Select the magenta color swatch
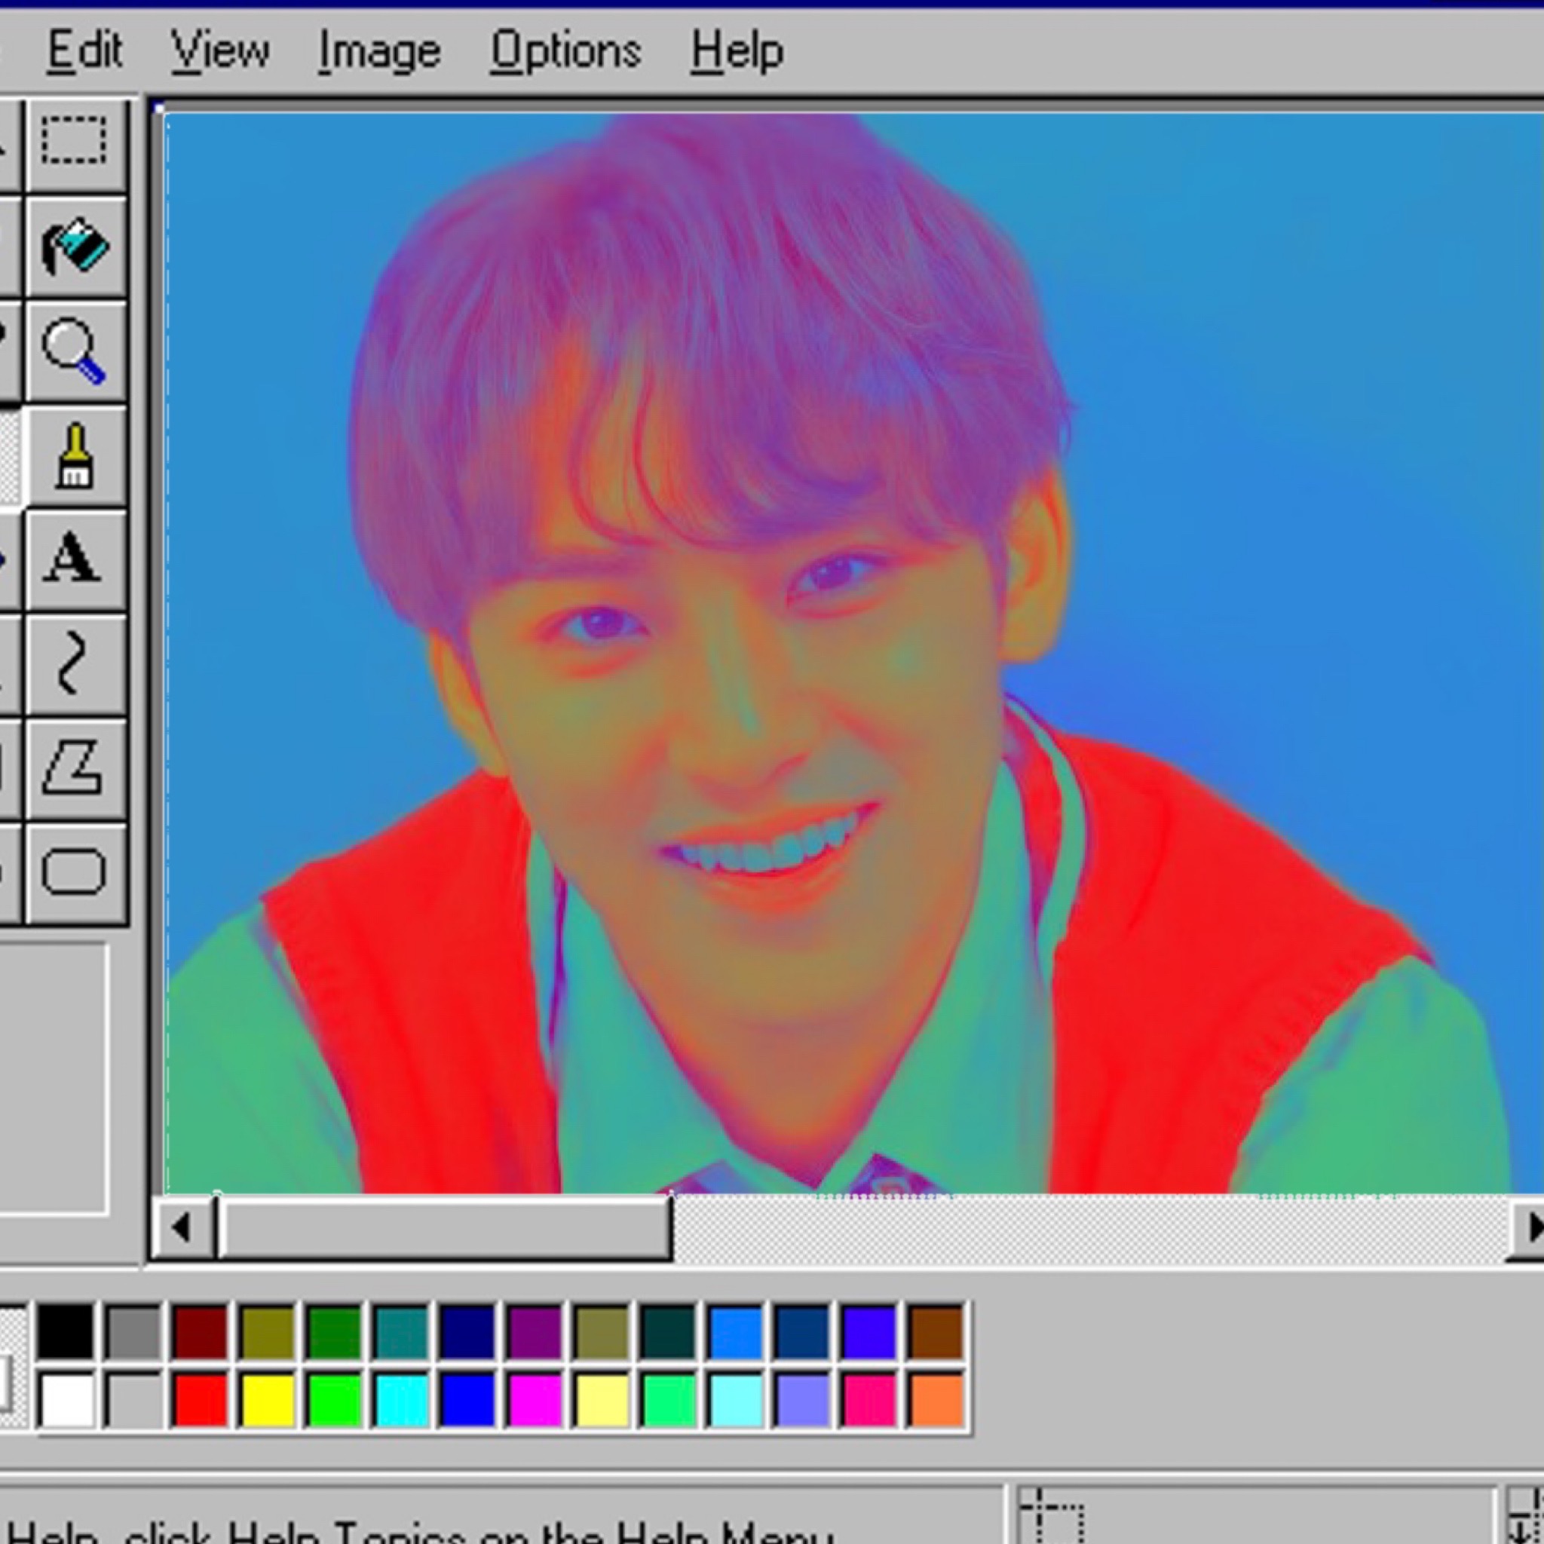1544x1544 pixels. click(535, 1400)
